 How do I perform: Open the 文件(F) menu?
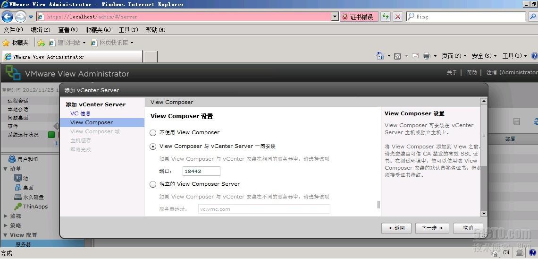[x=13, y=30]
